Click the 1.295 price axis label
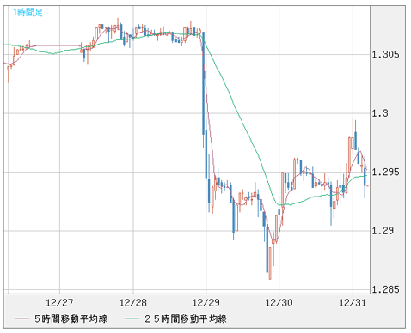 pyautogui.click(x=385, y=172)
